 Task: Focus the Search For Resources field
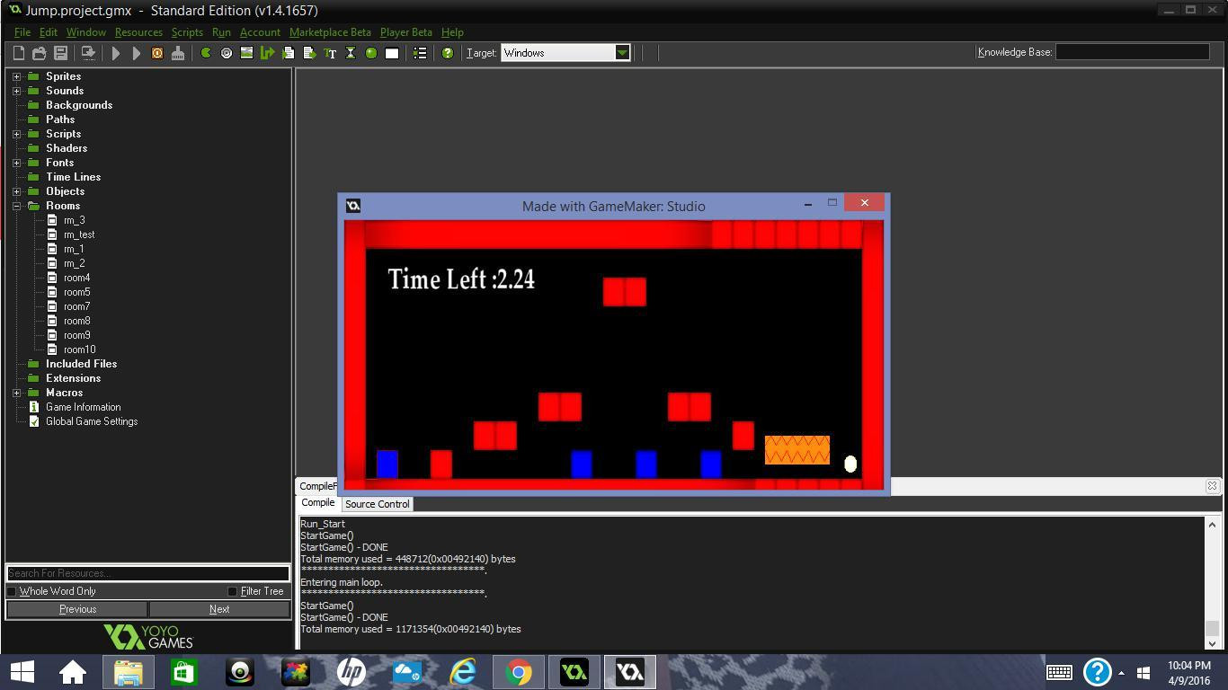148,573
